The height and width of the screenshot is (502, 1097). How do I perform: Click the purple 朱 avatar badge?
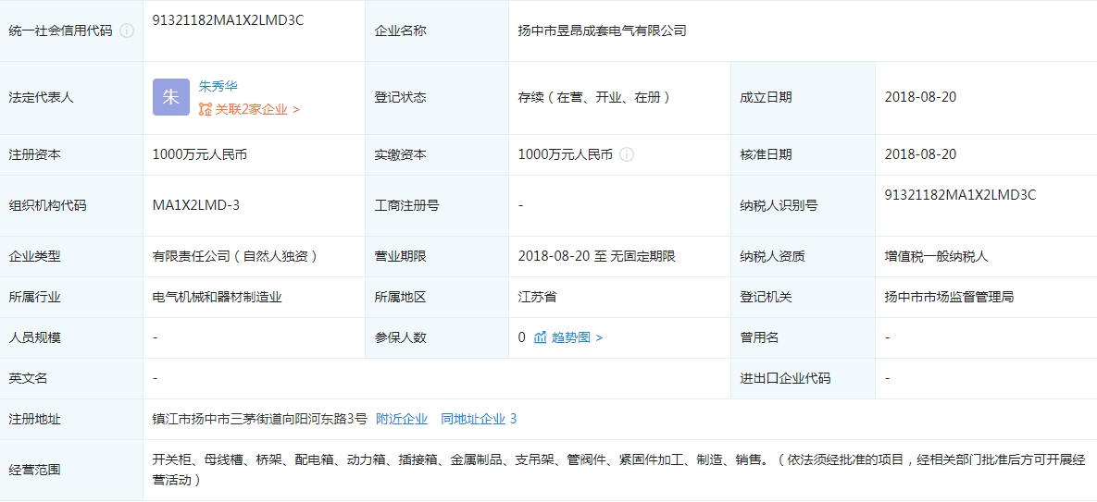click(x=170, y=97)
